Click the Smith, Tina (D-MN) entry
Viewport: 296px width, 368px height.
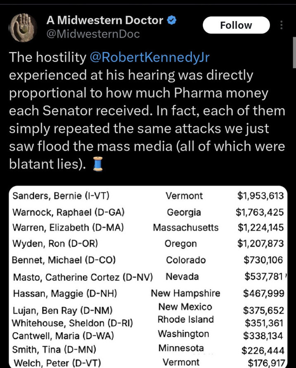(x=54, y=350)
